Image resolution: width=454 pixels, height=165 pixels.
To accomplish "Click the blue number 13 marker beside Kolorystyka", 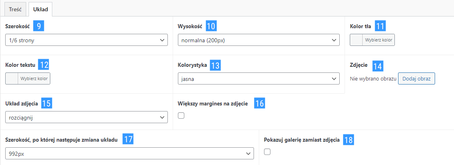I will click(215, 66).
